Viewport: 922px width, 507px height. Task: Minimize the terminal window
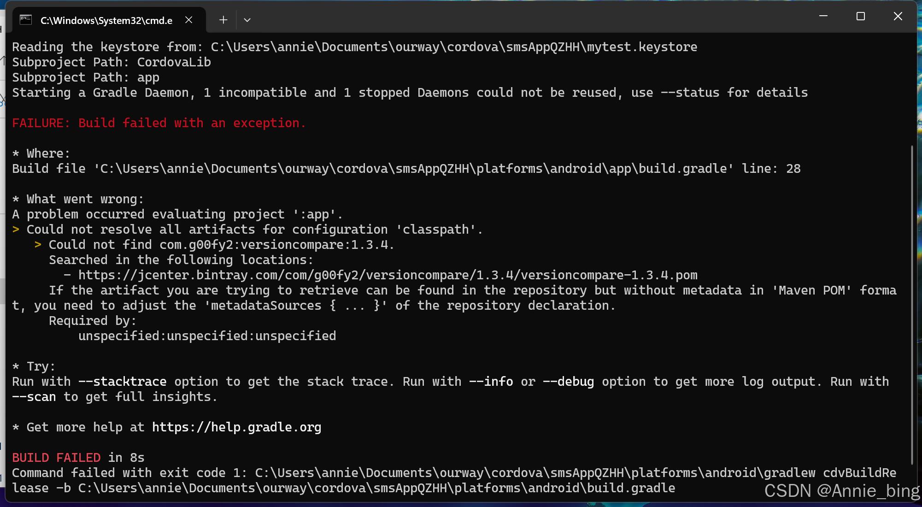point(823,17)
